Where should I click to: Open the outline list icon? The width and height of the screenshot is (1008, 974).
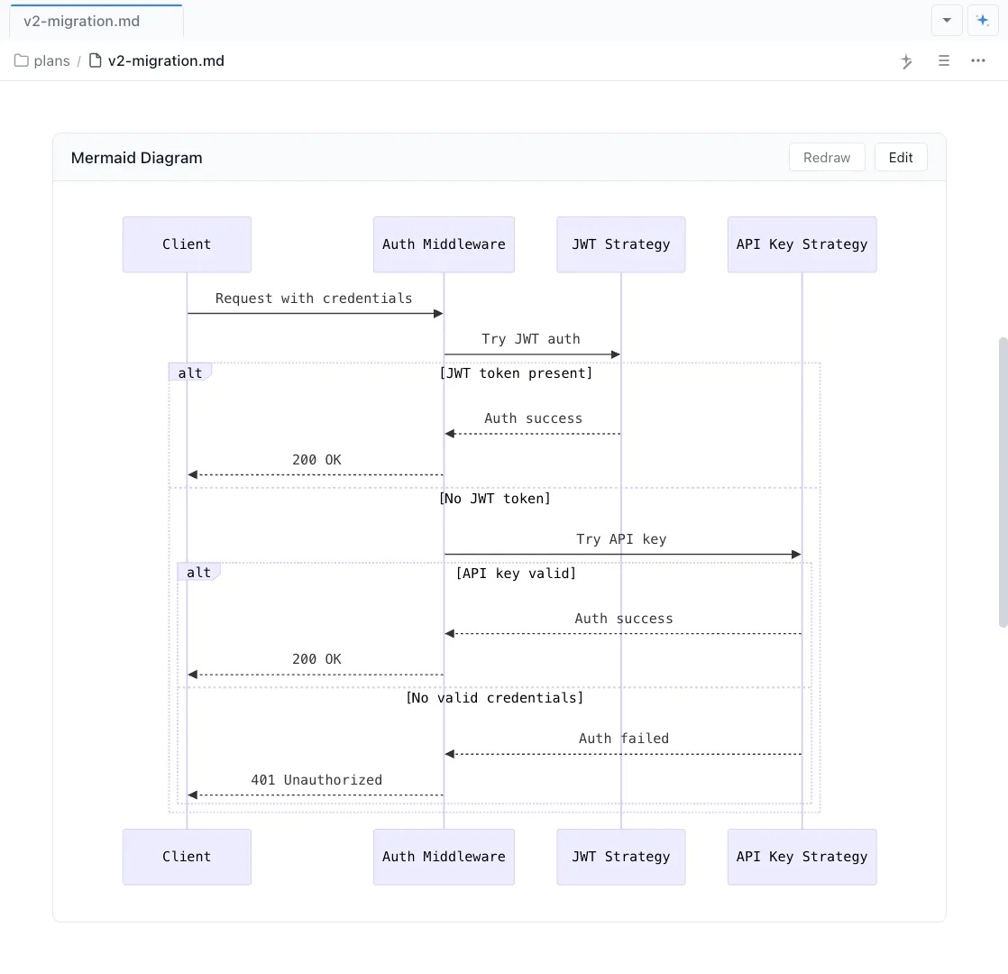coord(944,61)
